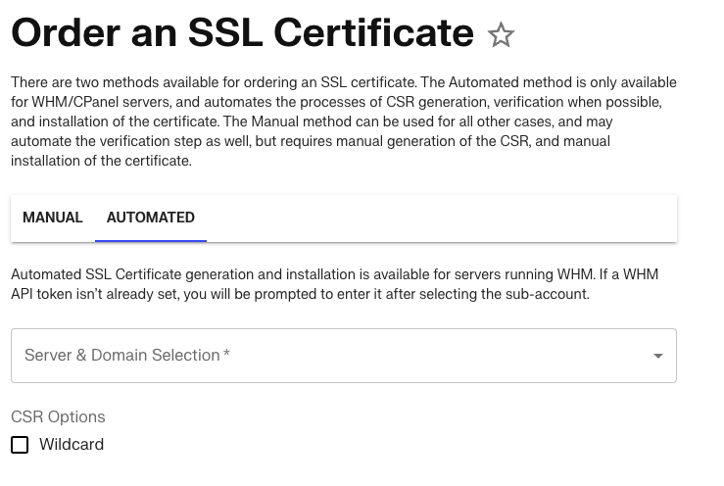Click the Order an SSL Certificate heading
The width and height of the screenshot is (724, 486).
click(x=242, y=33)
